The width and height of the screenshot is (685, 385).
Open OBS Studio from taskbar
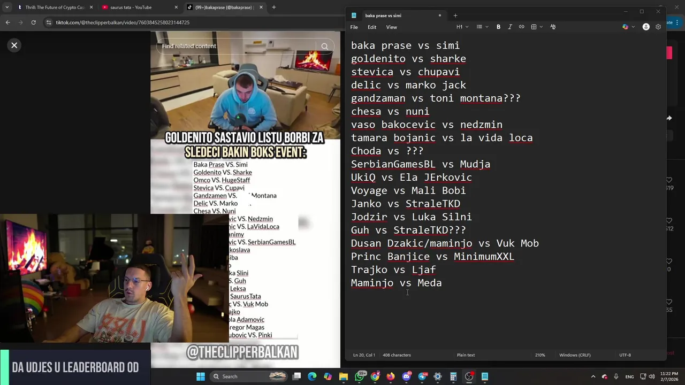pyautogui.click(x=469, y=376)
